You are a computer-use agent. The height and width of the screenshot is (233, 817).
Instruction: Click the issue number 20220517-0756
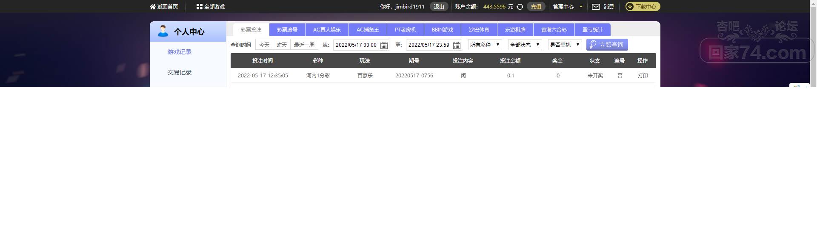point(414,76)
